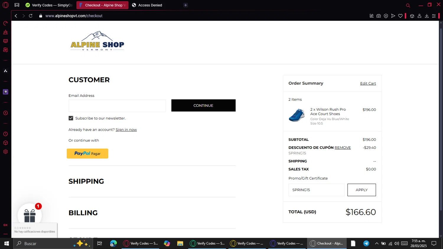Viewport: 443px width, 249px height.
Task: Click the Alpine Shop Vermont logo
Action: (97, 41)
